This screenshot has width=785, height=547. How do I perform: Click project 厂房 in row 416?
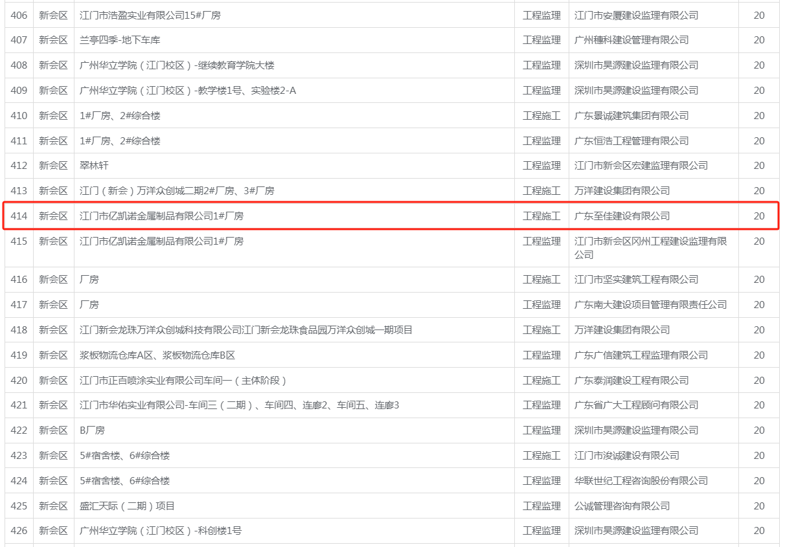(x=89, y=280)
